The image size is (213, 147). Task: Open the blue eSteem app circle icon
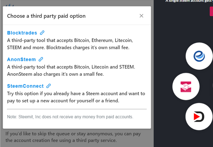coord(199,56)
